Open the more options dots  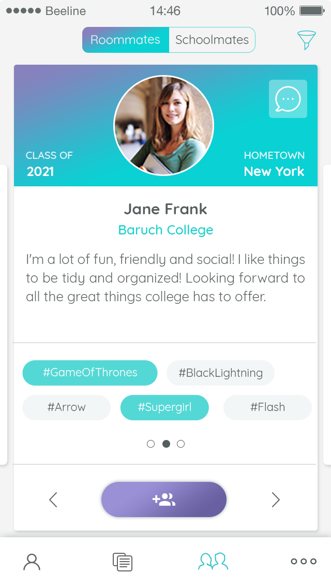coord(304,562)
